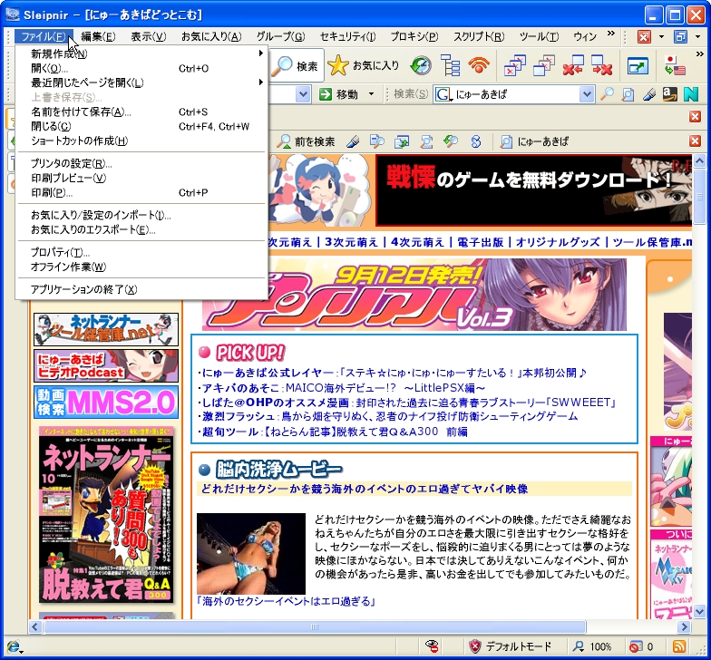The height and width of the screenshot is (660, 711).
Task: Click the full screen window icon
Action: click(x=638, y=66)
